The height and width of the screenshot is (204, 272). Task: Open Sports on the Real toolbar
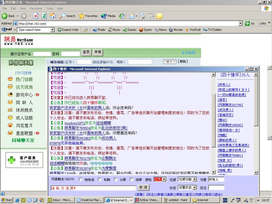pyautogui.click(x=146, y=30)
